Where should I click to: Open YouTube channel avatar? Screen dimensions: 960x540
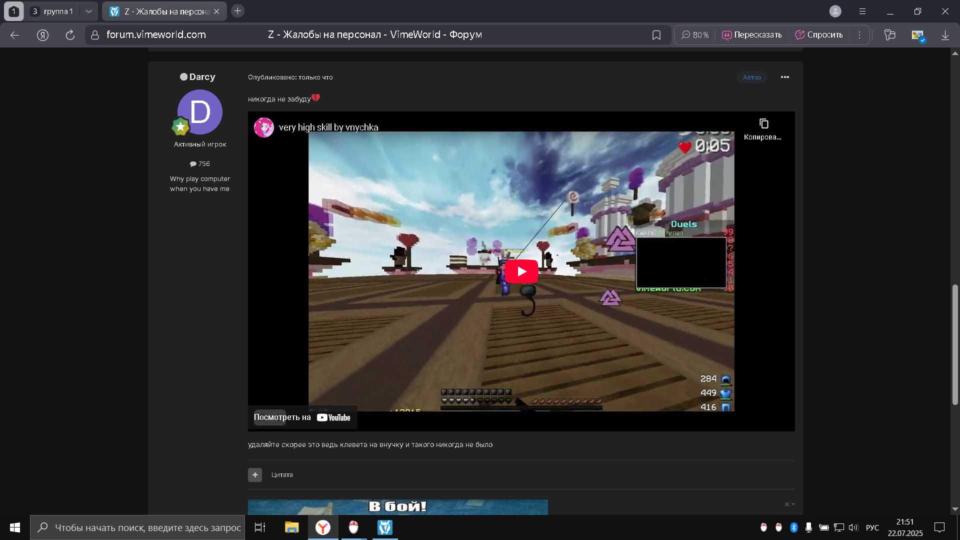[264, 127]
